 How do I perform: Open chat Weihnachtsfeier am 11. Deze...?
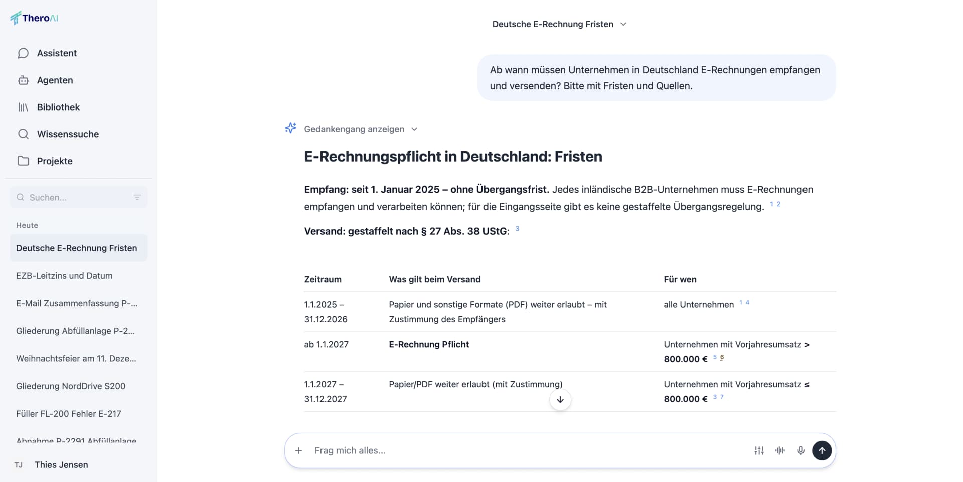pos(79,359)
